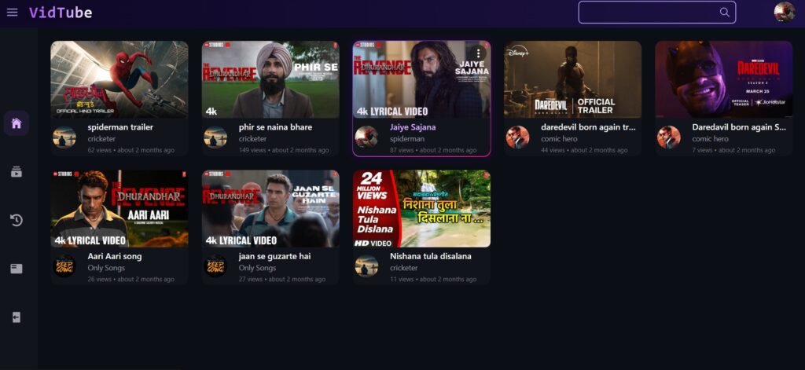
Task: Play the Aari Aari song thumbnail
Action: pyautogui.click(x=119, y=209)
